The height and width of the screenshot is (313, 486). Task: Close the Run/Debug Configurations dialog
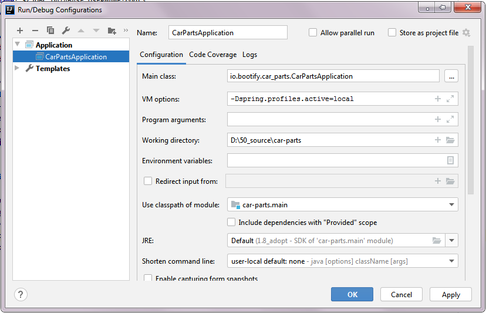pyautogui.click(x=468, y=7)
